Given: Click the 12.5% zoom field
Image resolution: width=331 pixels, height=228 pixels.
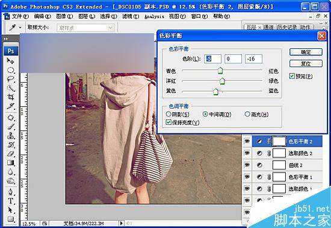Looking at the screenshot, I should 30,223.
